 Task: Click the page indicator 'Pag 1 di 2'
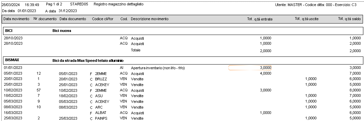click(x=54, y=4)
